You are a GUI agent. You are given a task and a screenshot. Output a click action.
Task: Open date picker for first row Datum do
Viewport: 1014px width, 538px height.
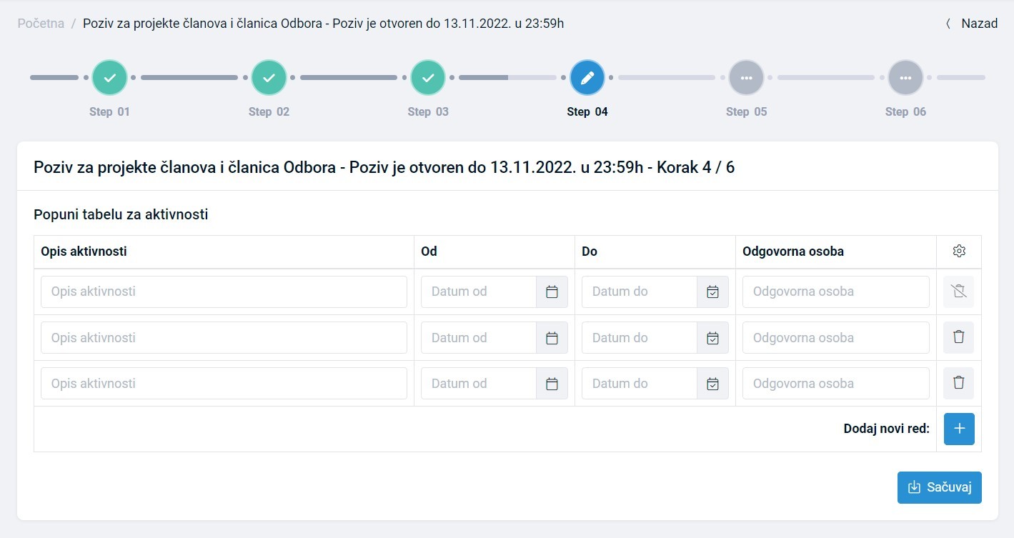pos(712,292)
